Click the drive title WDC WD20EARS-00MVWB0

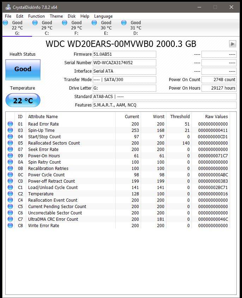tap(99, 44)
